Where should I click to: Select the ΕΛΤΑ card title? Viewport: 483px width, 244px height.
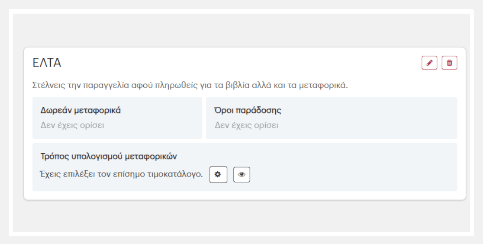47,63
